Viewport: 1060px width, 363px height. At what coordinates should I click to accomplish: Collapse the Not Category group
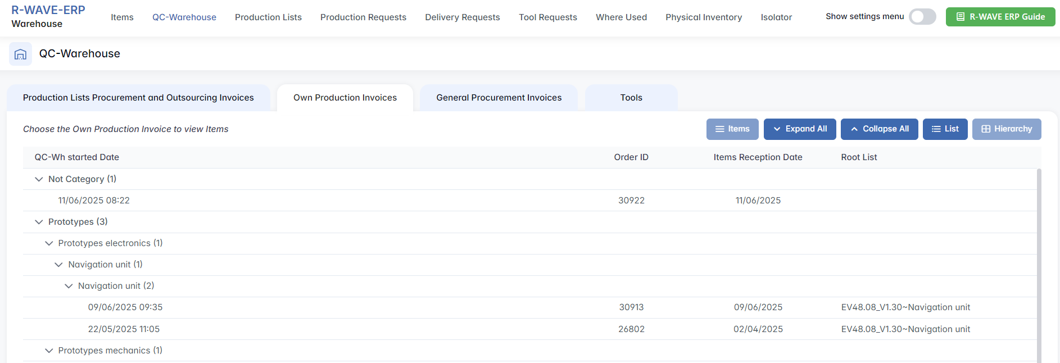coord(39,179)
